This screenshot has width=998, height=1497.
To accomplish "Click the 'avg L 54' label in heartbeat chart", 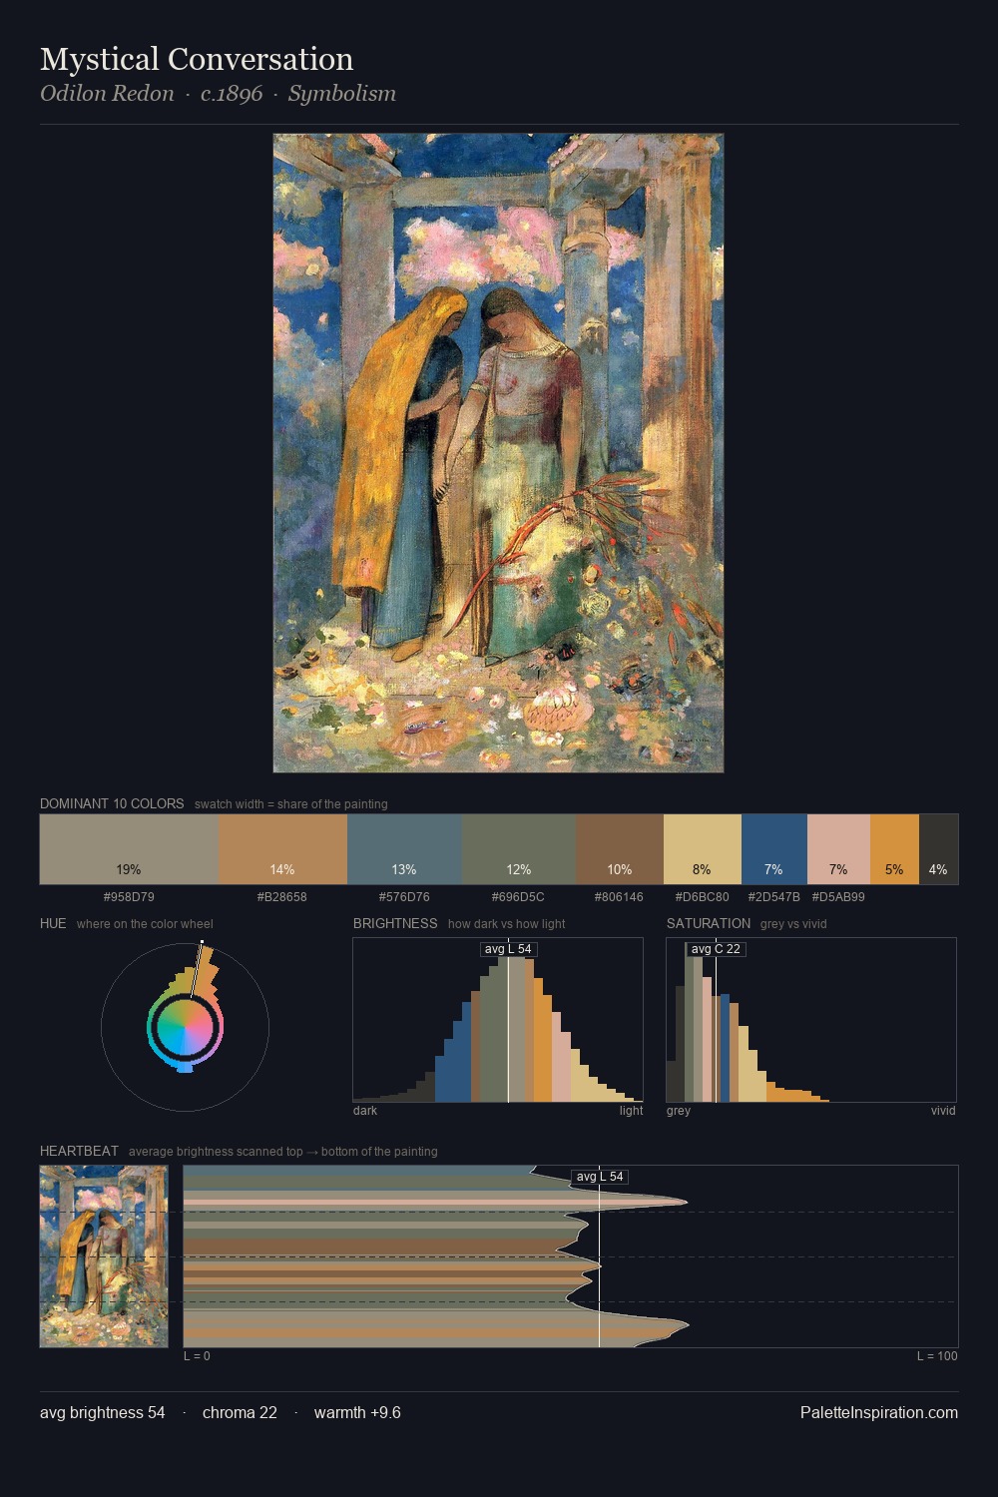I will click(x=599, y=1177).
